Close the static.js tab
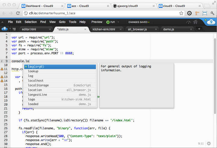 pos(85,29)
